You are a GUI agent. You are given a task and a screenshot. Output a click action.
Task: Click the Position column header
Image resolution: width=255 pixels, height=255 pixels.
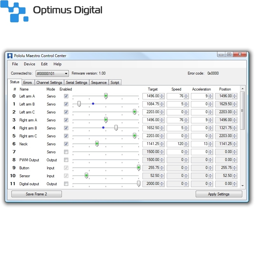[x=225, y=89]
